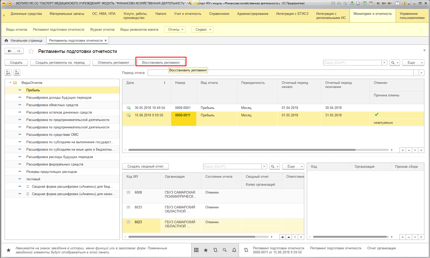This screenshot has width=430, height=258.
Task: Open history icon in bottom tools panel
Action: coord(215,250)
